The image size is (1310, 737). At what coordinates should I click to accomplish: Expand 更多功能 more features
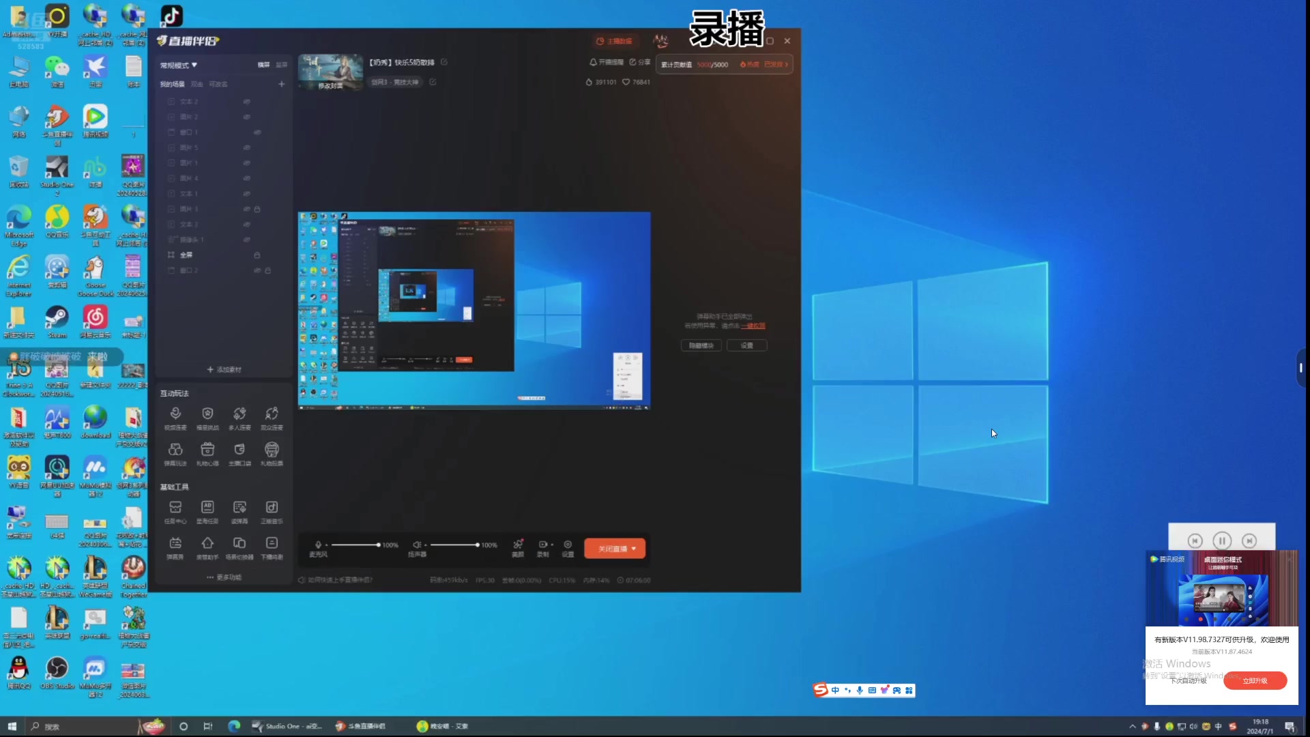click(224, 577)
